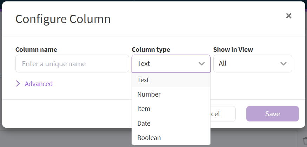Viewport: 307px width, 147px height.
Task: Click the chevron arrow in Show in View
Action: click(283, 64)
